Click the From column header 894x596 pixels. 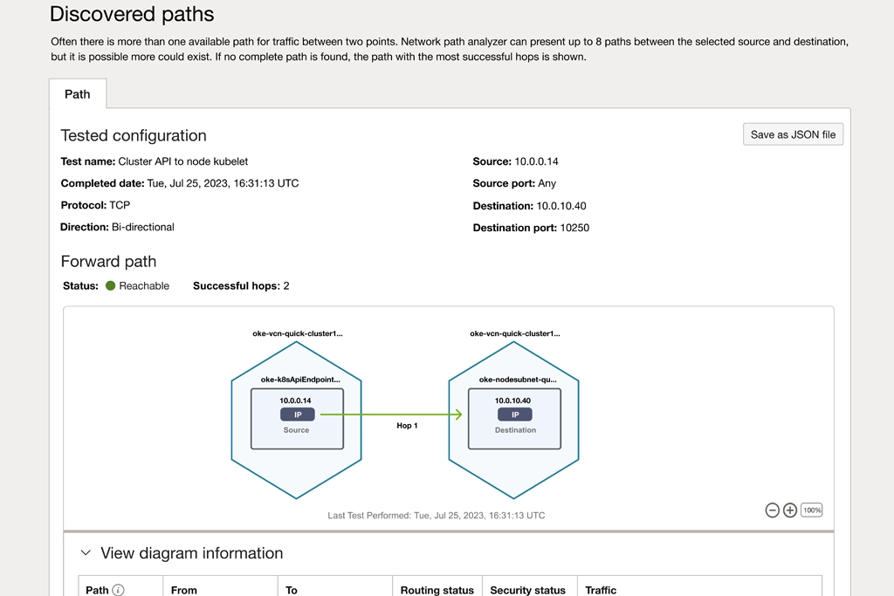(x=184, y=590)
